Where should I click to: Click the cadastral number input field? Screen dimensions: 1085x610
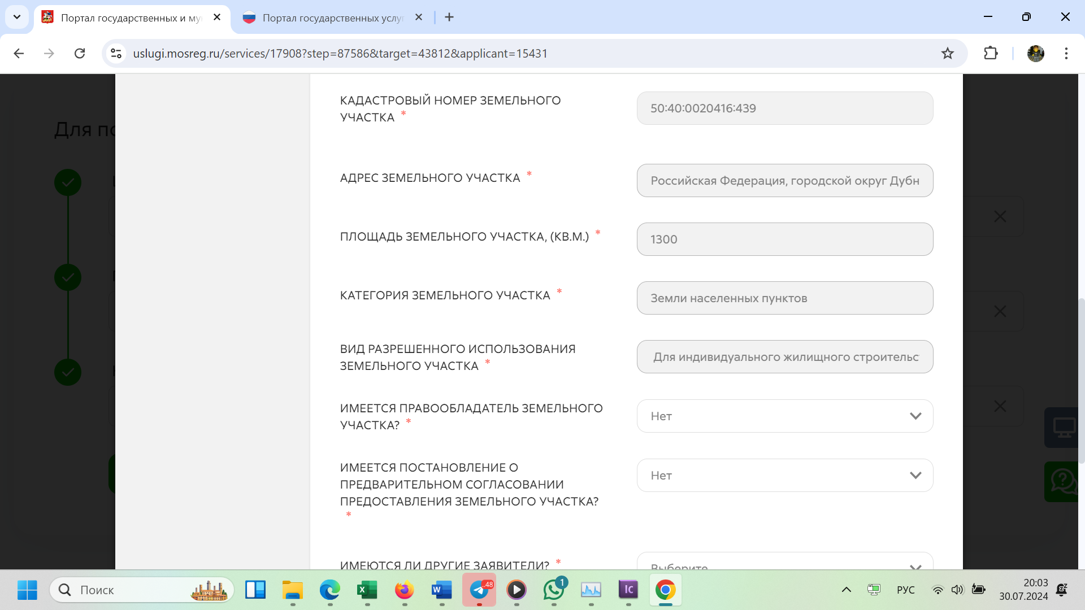click(x=784, y=108)
